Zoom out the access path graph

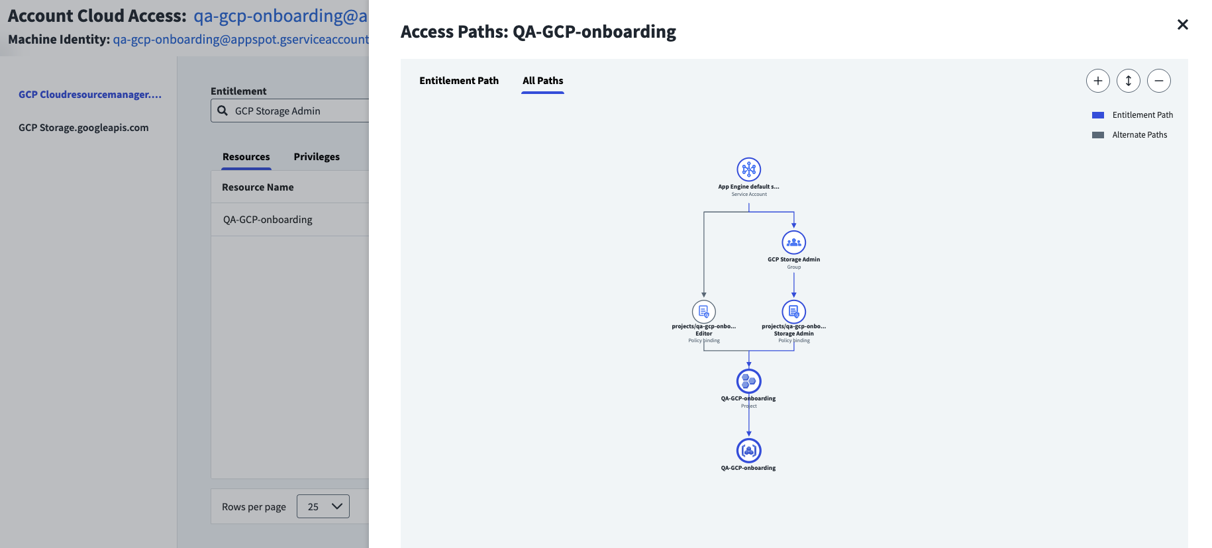tap(1158, 81)
